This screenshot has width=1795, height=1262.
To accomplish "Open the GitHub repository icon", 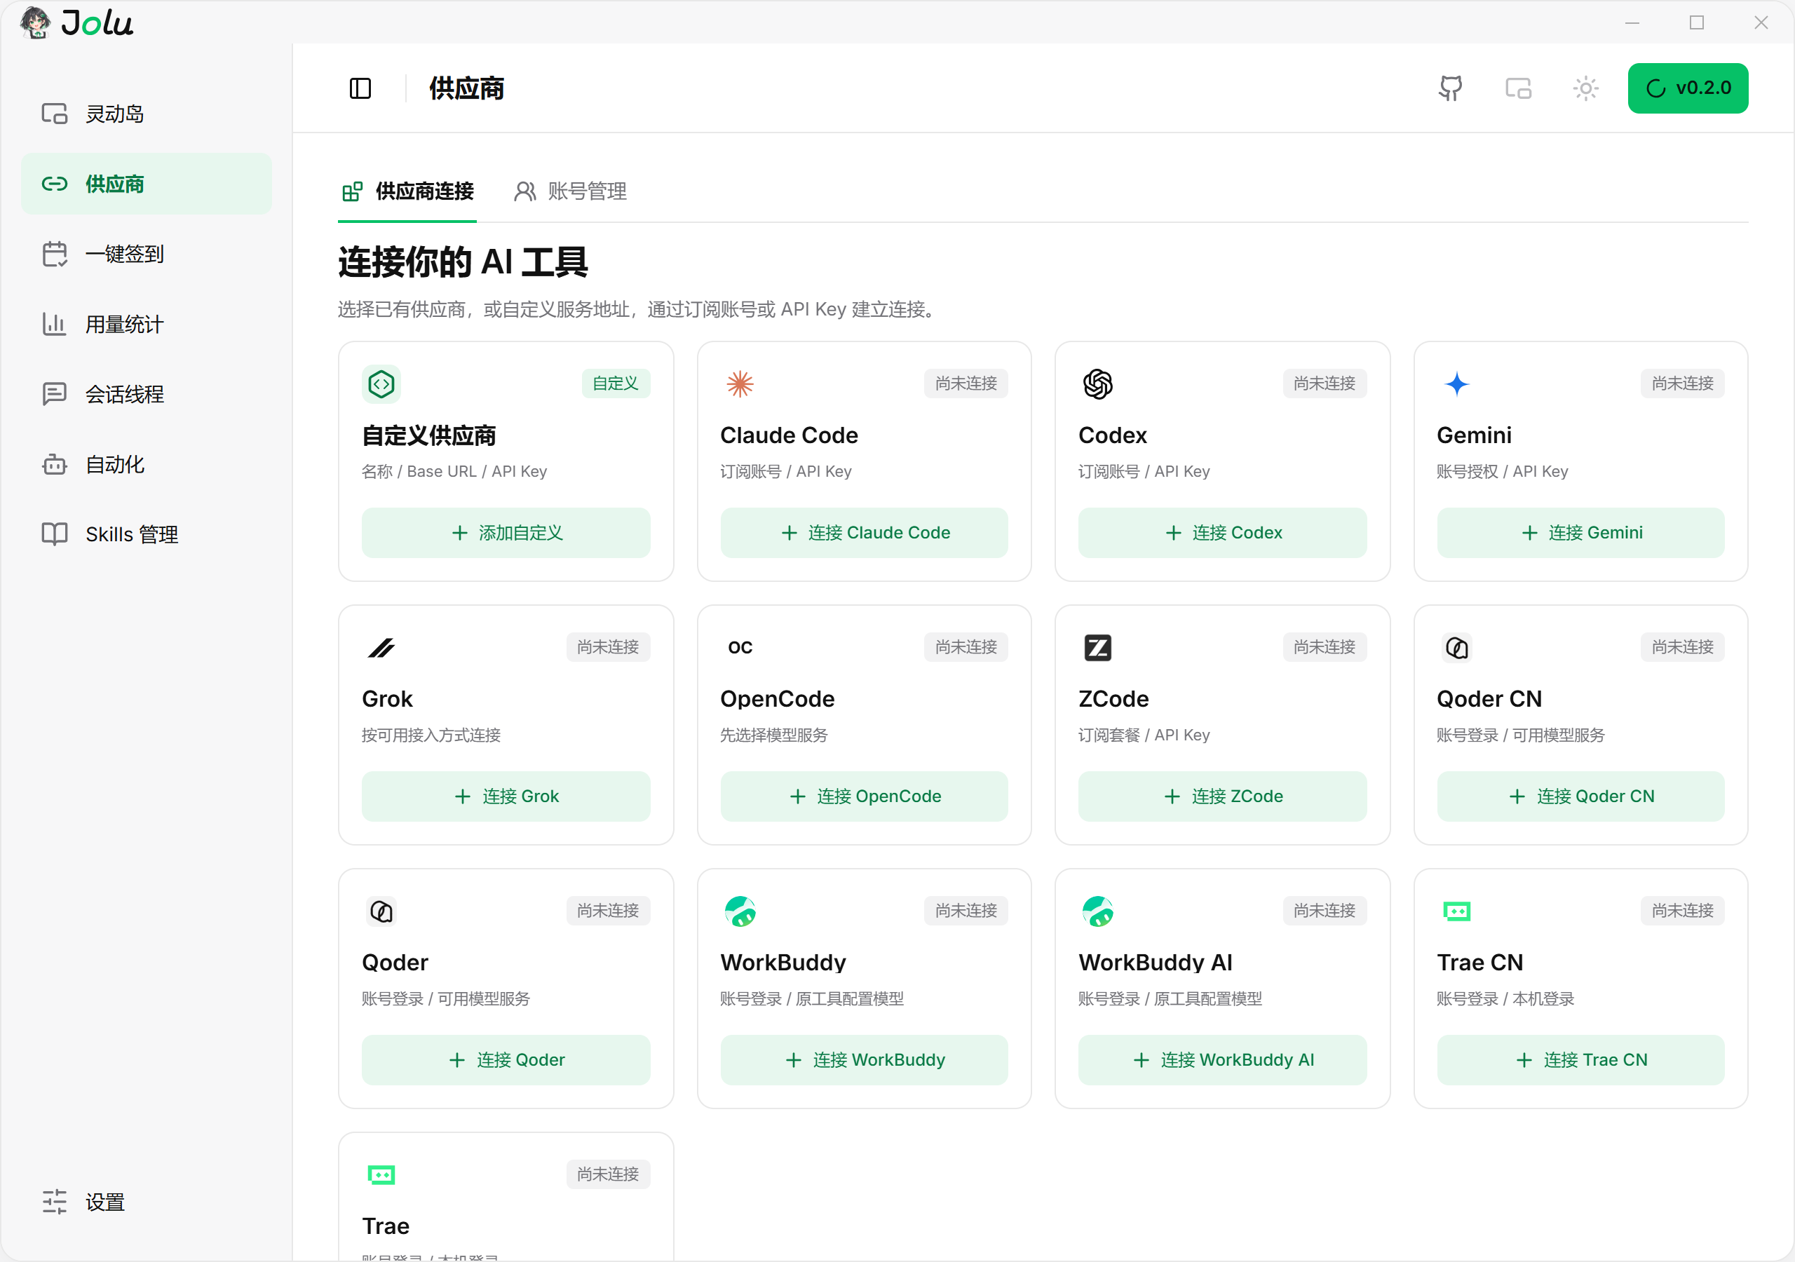I will [1450, 88].
